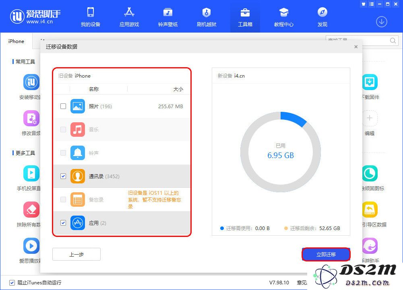Screen dimensions: 403x290
Task: Click the skin shirt icon in title bar
Action: [364, 4]
